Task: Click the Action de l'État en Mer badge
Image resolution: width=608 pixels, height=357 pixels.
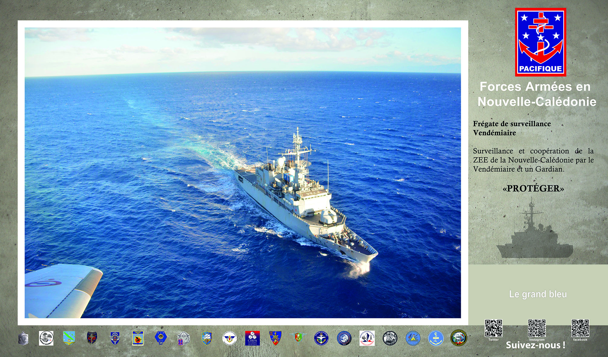Action: (321, 338)
